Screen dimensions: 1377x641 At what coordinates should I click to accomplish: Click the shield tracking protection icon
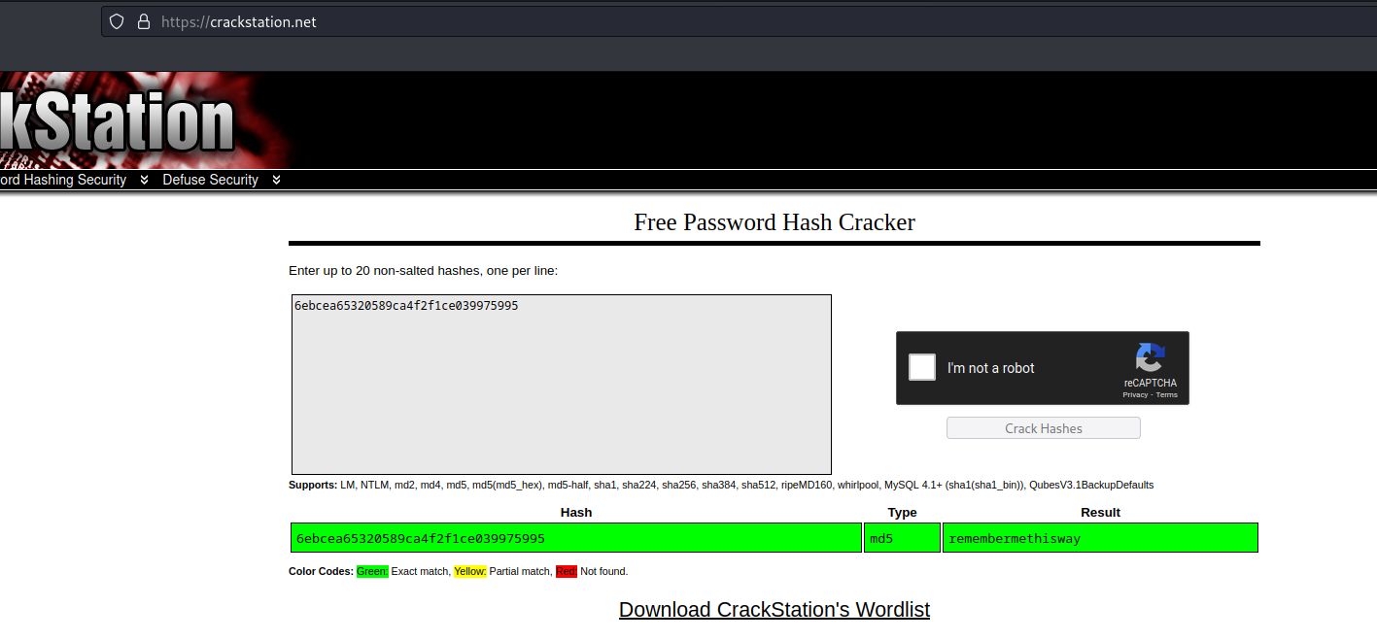point(117,21)
